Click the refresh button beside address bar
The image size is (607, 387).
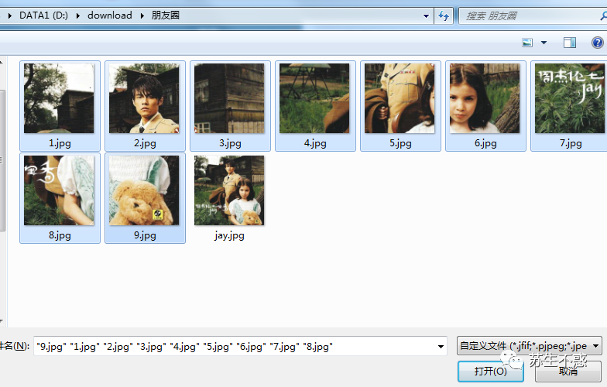tap(444, 15)
